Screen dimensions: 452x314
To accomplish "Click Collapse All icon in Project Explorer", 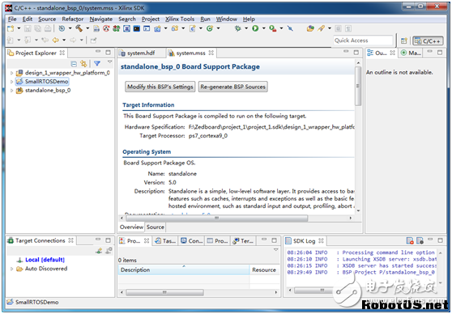I will click(74, 64).
